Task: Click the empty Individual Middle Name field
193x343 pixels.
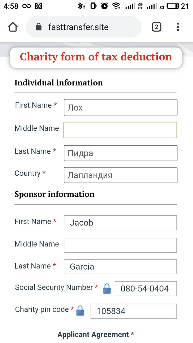Action: click(x=120, y=130)
